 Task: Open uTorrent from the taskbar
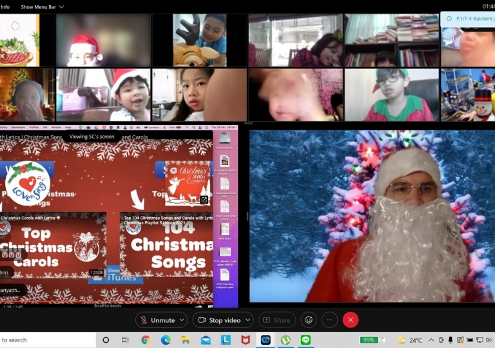click(x=286, y=340)
